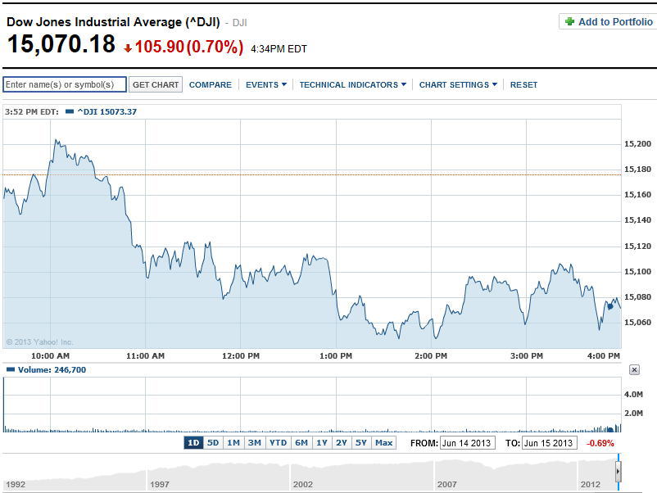The image size is (657, 493).
Task: Click the Volume: 246,700 label
Action: click(52, 370)
